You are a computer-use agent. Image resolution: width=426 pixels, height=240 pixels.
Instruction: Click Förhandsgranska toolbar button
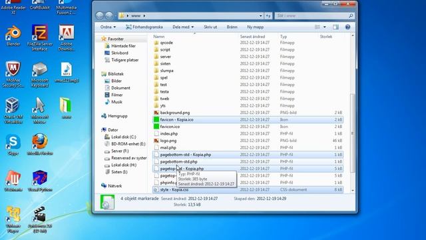point(144,27)
